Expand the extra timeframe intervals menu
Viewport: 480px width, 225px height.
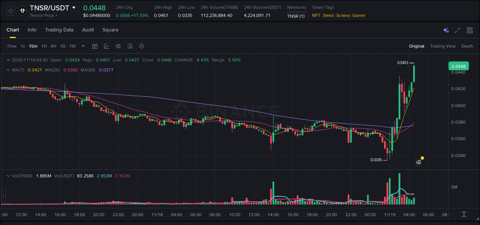[83, 46]
